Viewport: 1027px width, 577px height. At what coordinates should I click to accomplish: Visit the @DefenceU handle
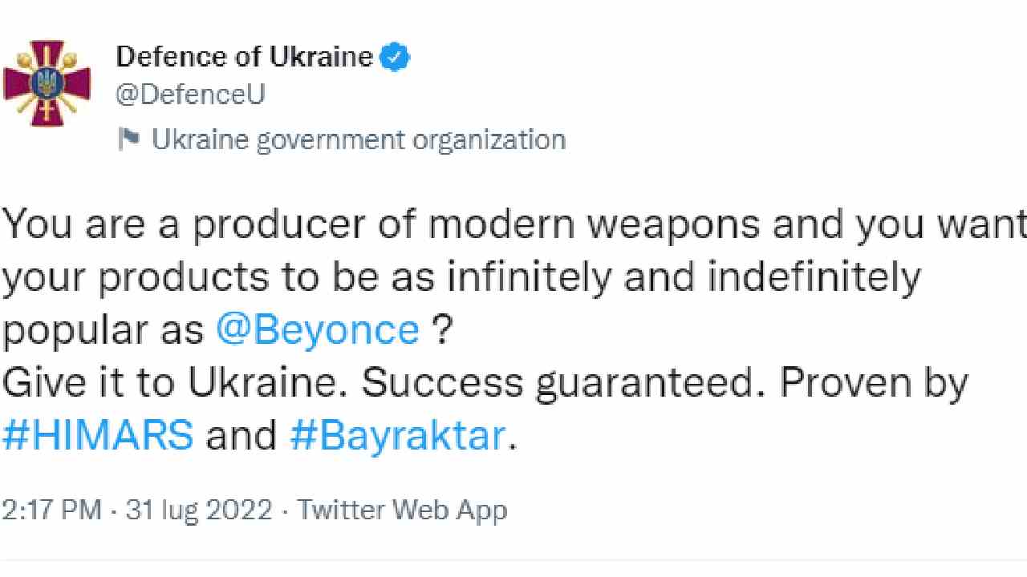click(191, 95)
